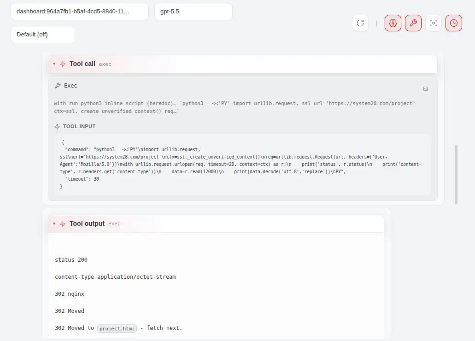
Task: Click the '302 nginx' output line
Action: pos(70,294)
